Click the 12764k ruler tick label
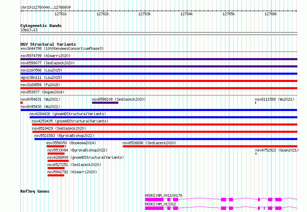307x212 pixels. click(x=187, y=14)
